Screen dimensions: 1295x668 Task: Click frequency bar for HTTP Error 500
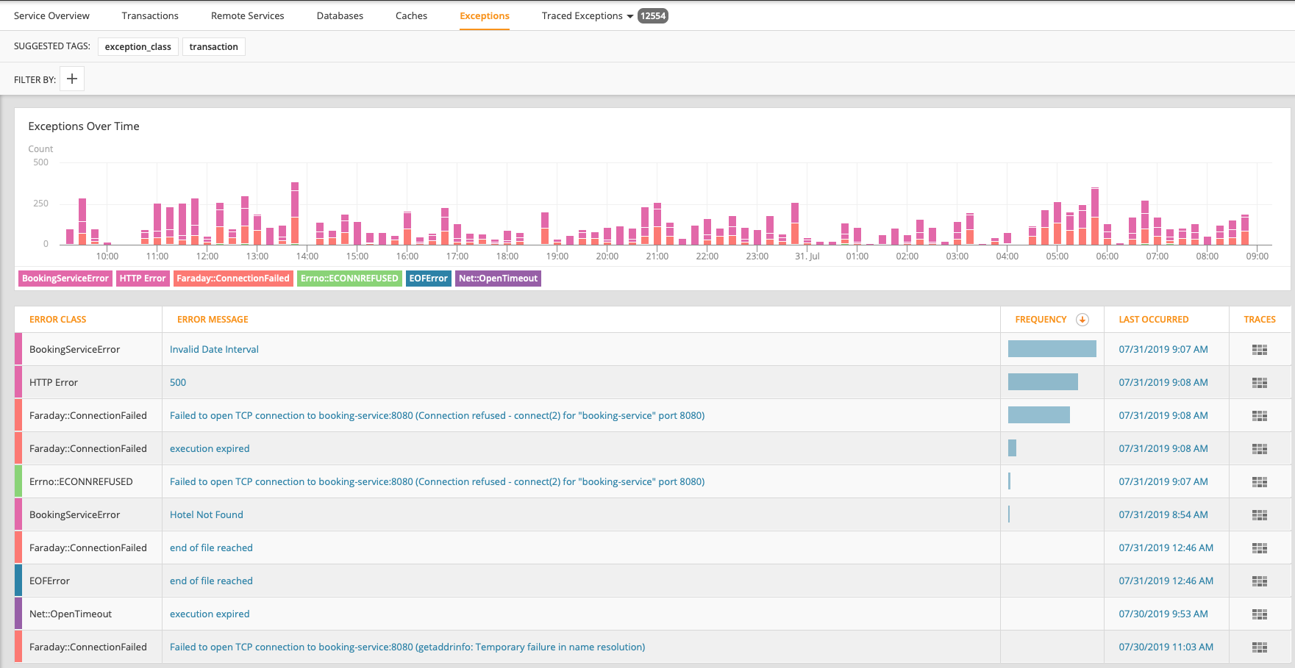(1042, 382)
